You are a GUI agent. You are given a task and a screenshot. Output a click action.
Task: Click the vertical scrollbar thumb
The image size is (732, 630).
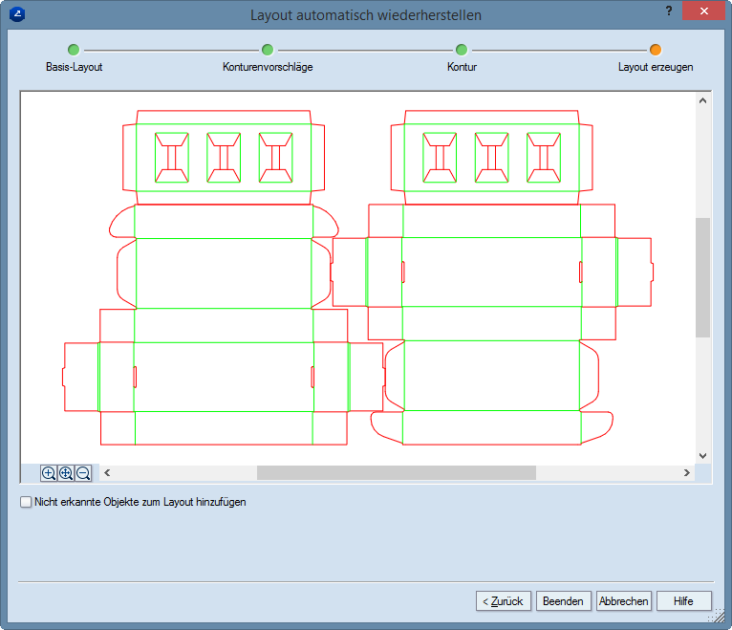[702, 277]
